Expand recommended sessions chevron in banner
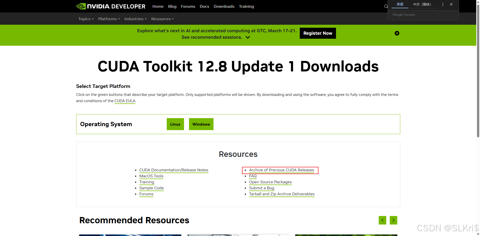This screenshot has width=480, height=236. coord(248,37)
